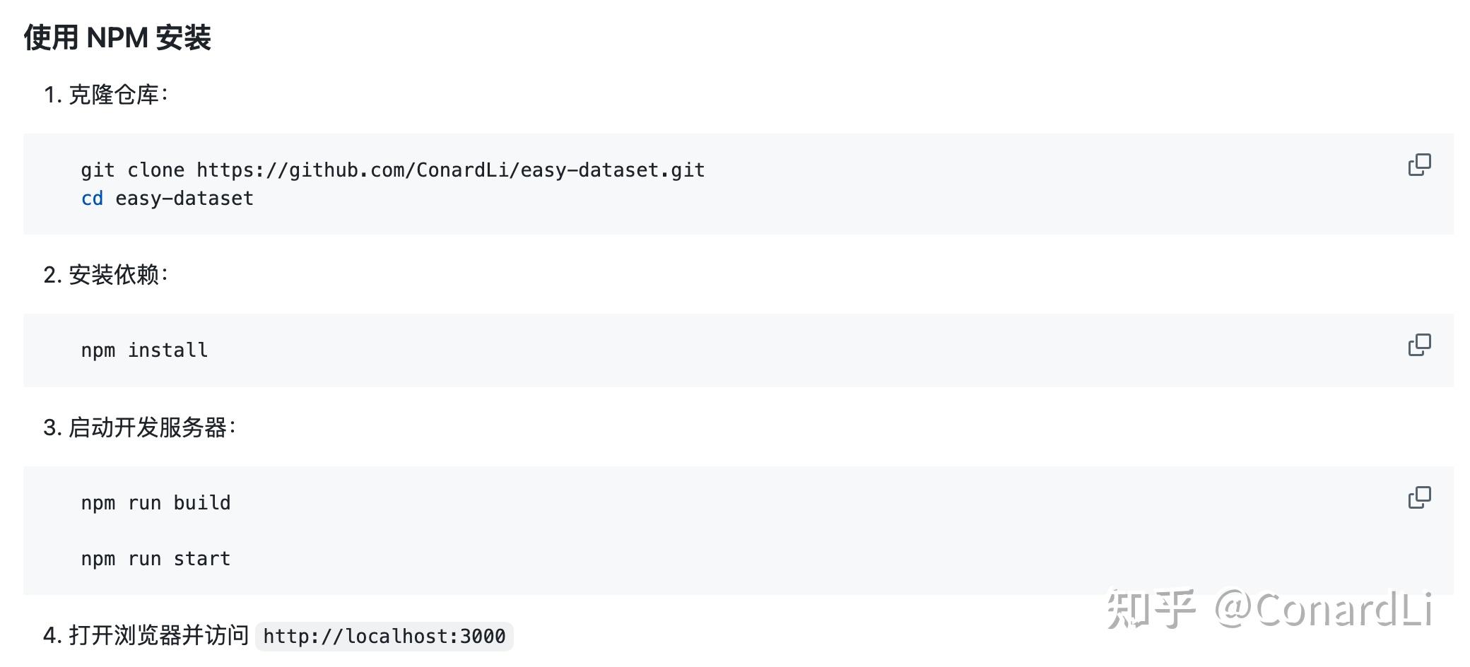Copy the git clone code block
Screen dimensions: 1470x667
pyautogui.click(x=1419, y=165)
